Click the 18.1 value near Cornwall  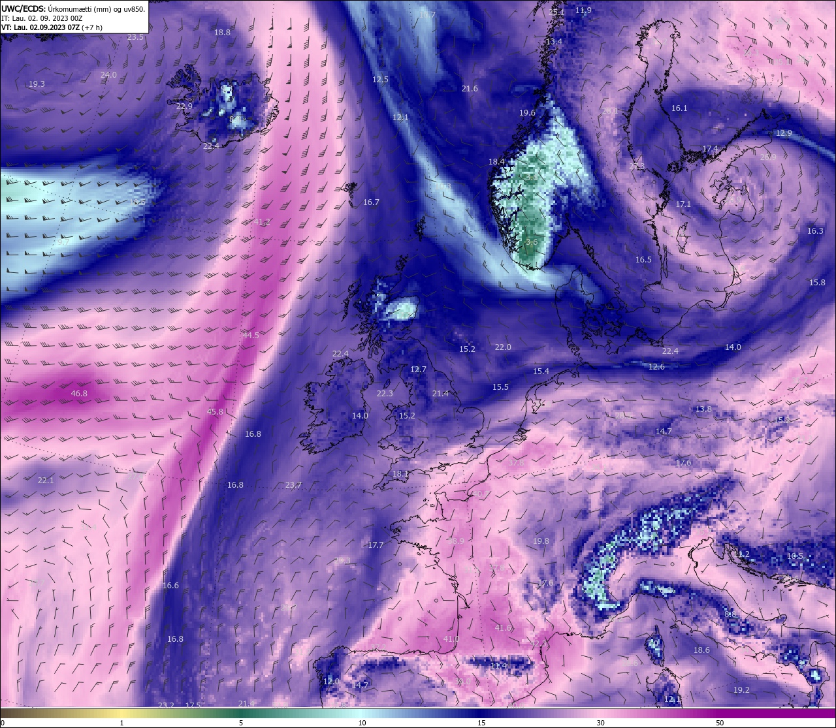(400, 474)
